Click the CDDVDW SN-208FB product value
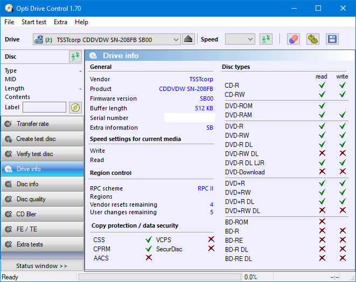Viewport: 356px width, 282px height. point(186,89)
